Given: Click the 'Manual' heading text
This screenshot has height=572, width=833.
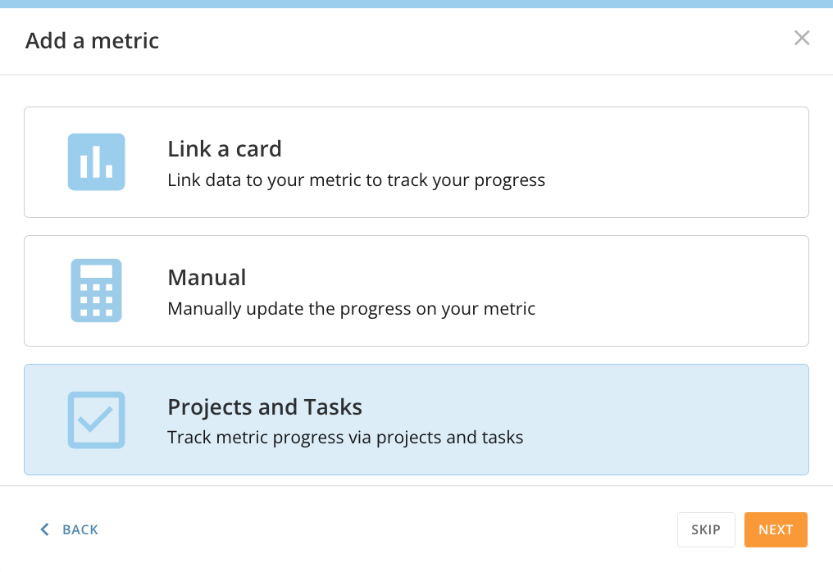Looking at the screenshot, I should pyautogui.click(x=207, y=278).
